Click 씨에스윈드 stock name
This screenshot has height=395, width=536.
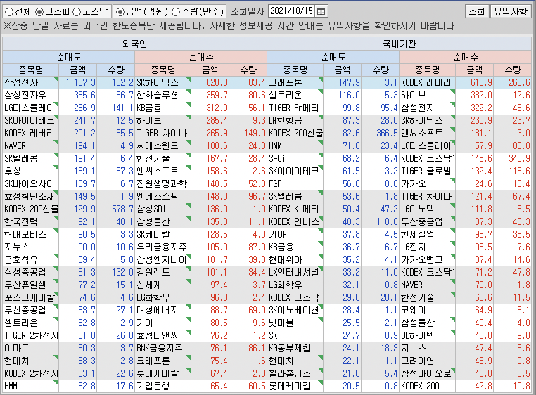coord(158,146)
